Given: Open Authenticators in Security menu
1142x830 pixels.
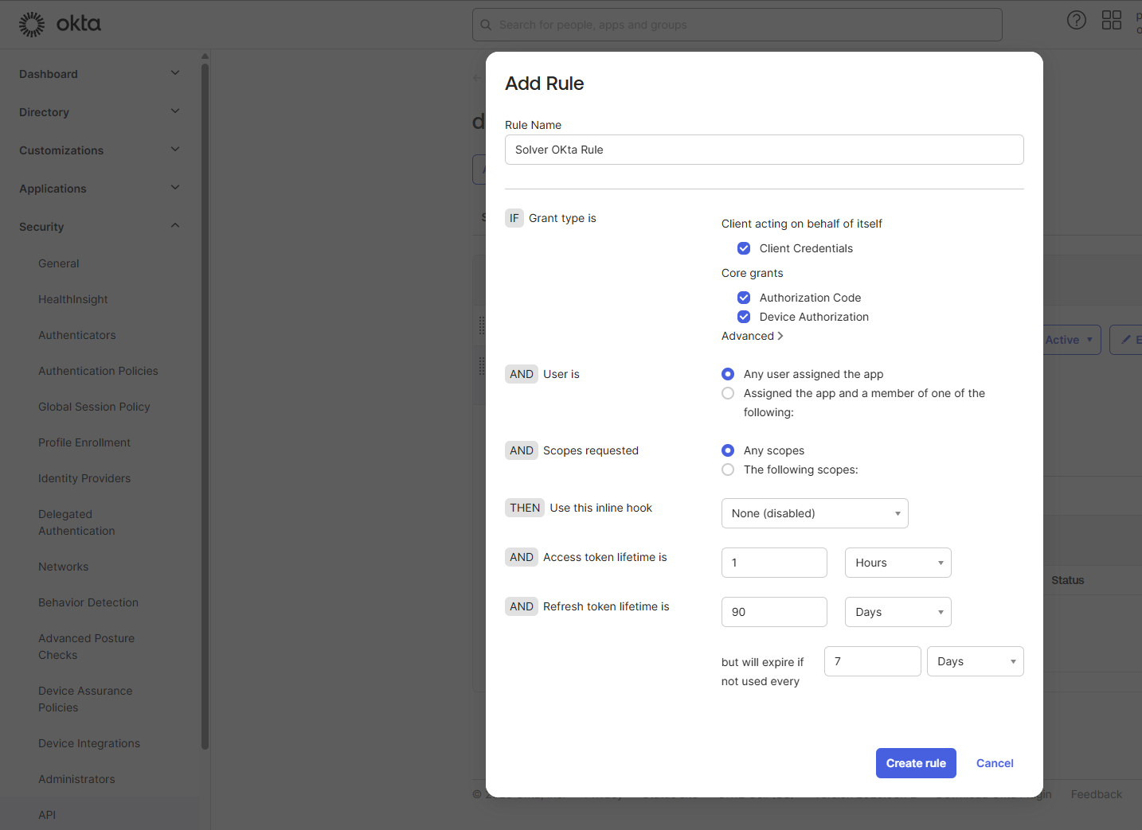Looking at the screenshot, I should click(77, 335).
